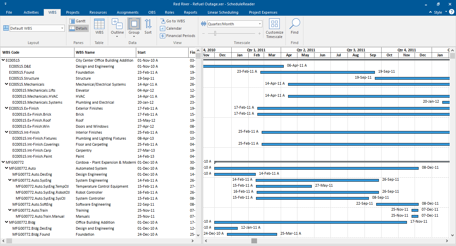The image size is (456, 246).
Task: Toggle the Gantt pane
Action: tap(78, 21)
